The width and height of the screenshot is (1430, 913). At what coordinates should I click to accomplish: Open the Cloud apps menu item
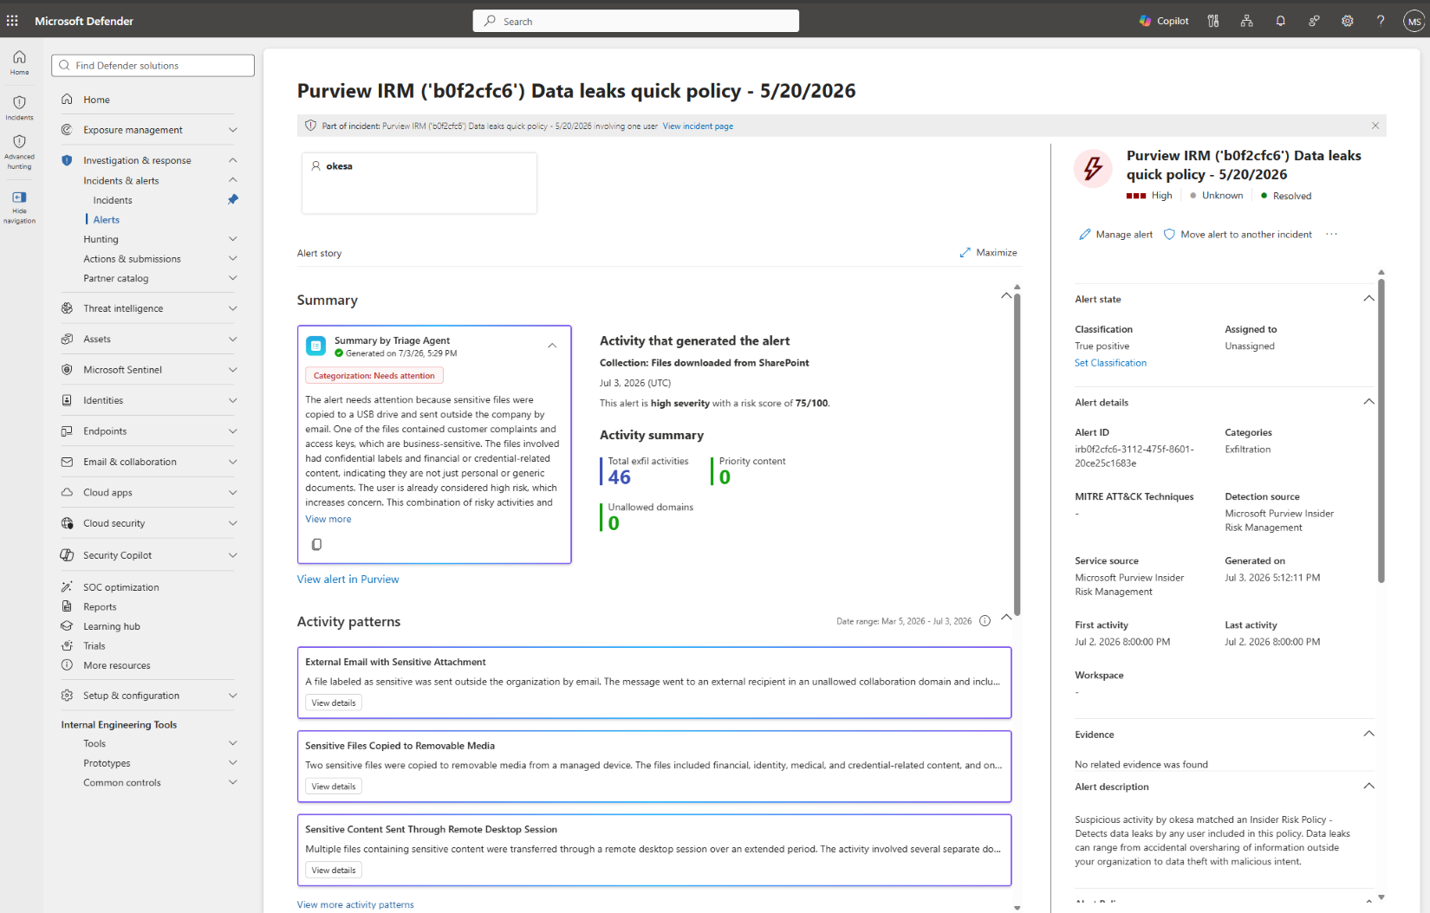[x=107, y=493]
